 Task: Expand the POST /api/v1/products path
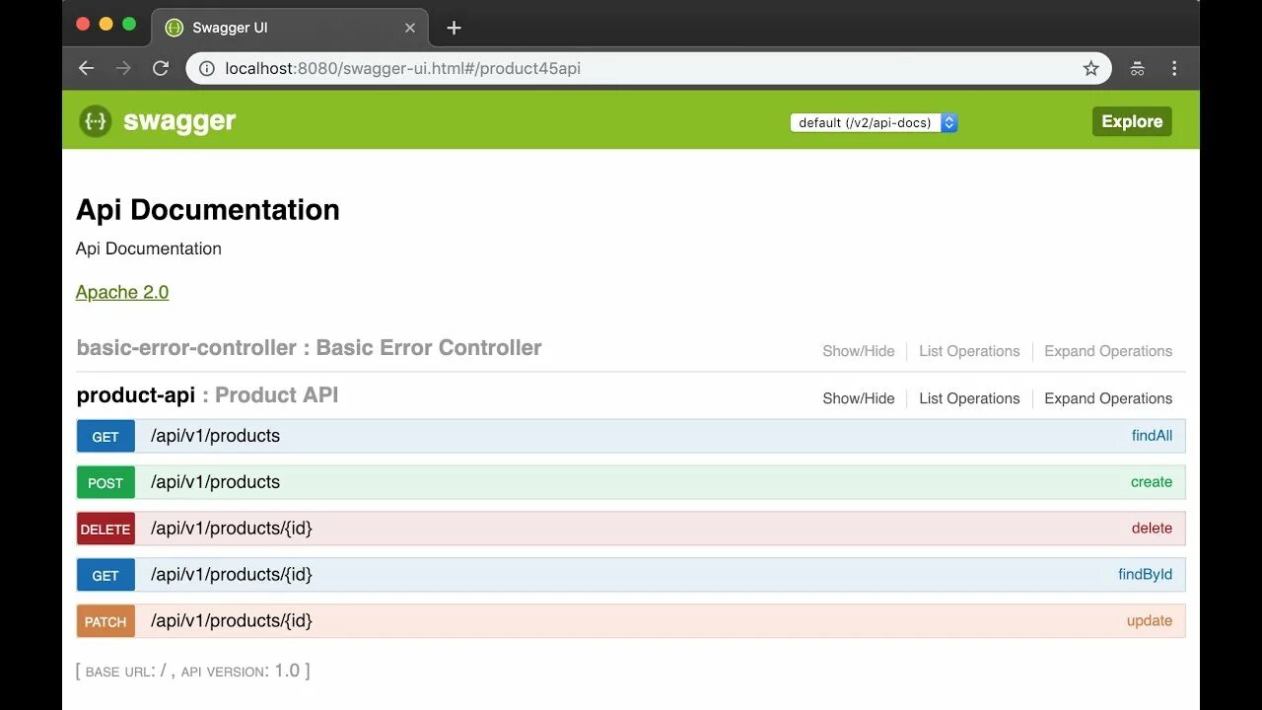tap(215, 482)
